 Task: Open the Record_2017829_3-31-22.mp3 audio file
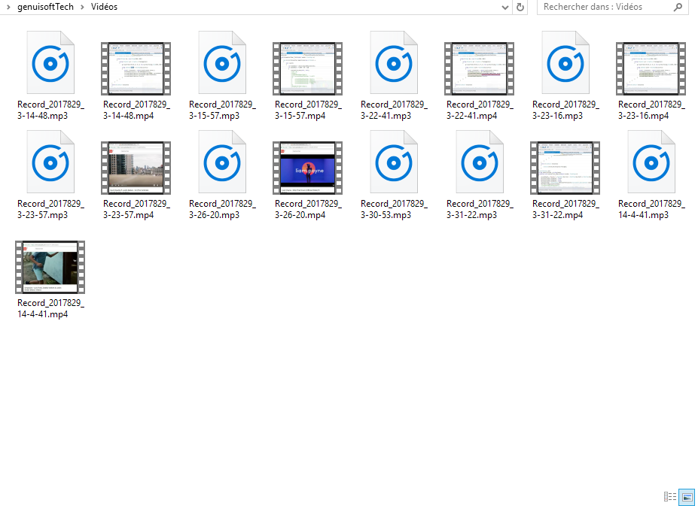tap(479, 162)
